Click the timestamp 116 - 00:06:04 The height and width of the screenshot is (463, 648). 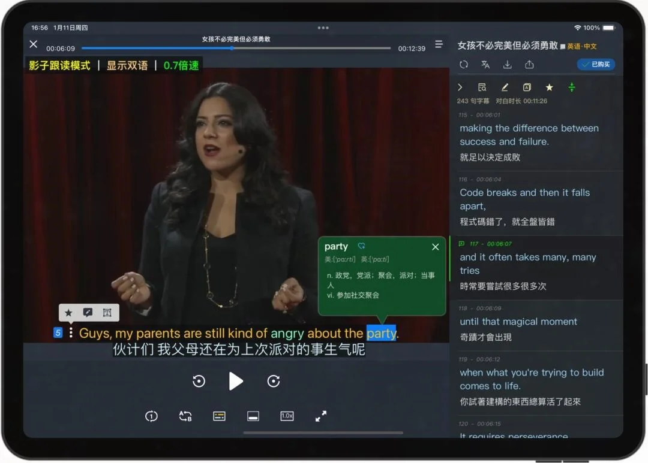pos(479,179)
